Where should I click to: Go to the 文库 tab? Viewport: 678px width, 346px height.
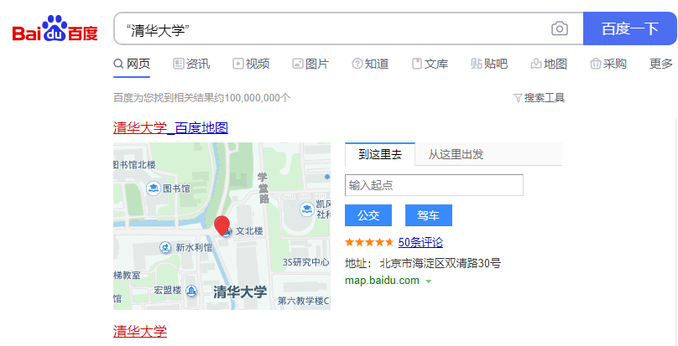pyautogui.click(x=430, y=64)
